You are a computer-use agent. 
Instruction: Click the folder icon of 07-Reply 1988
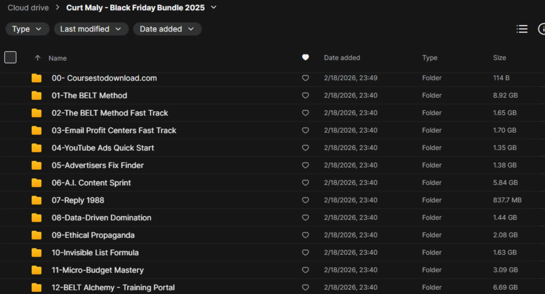coord(36,200)
